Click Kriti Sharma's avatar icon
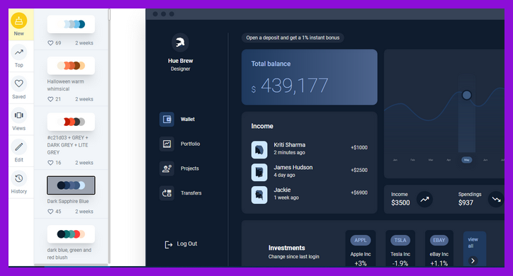The height and width of the screenshot is (276, 513). [x=259, y=150]
